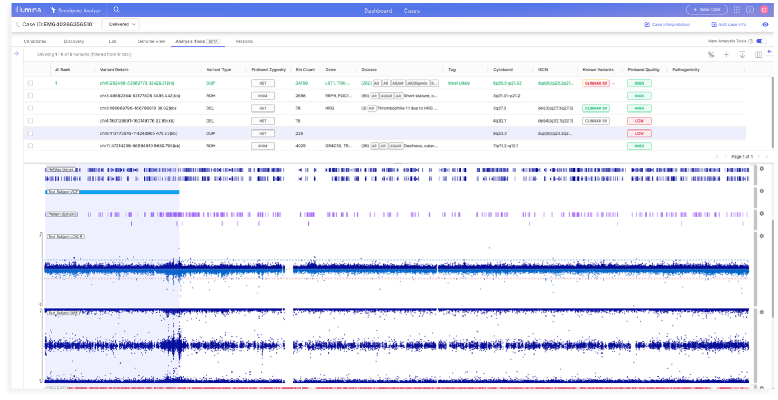Open settings gear for RefSeq Genes track
Viewport: 778px width, 400px height.
coord(762,169)
